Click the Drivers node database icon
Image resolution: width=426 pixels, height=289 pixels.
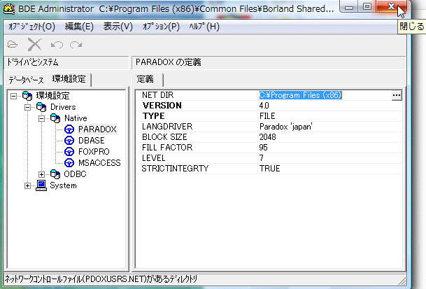[41, 107]
